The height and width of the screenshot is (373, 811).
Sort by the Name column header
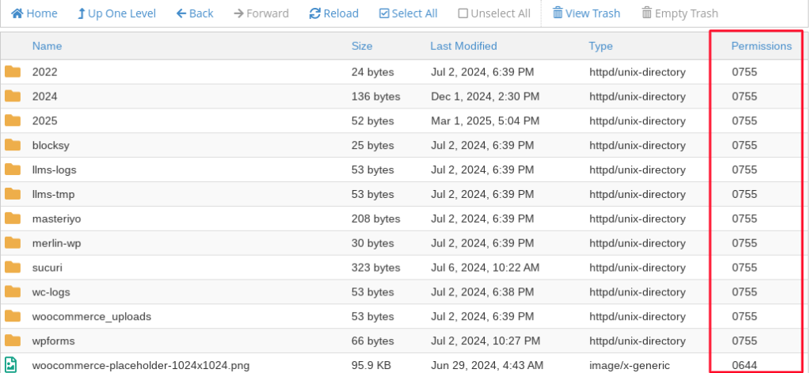47,46
